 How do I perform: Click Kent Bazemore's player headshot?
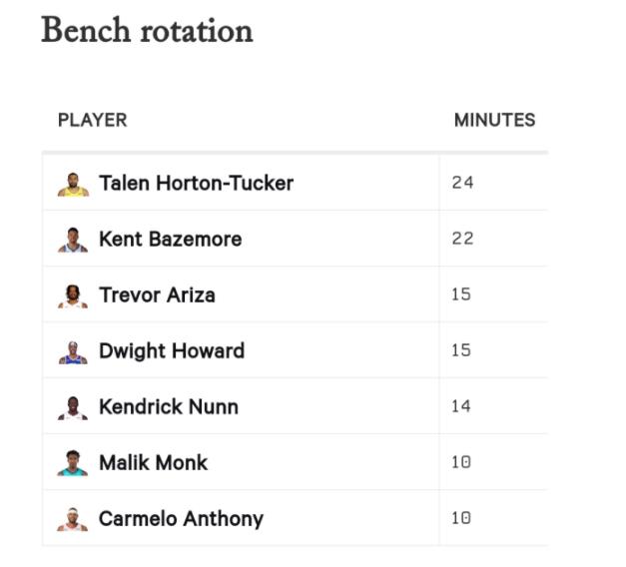73,240
